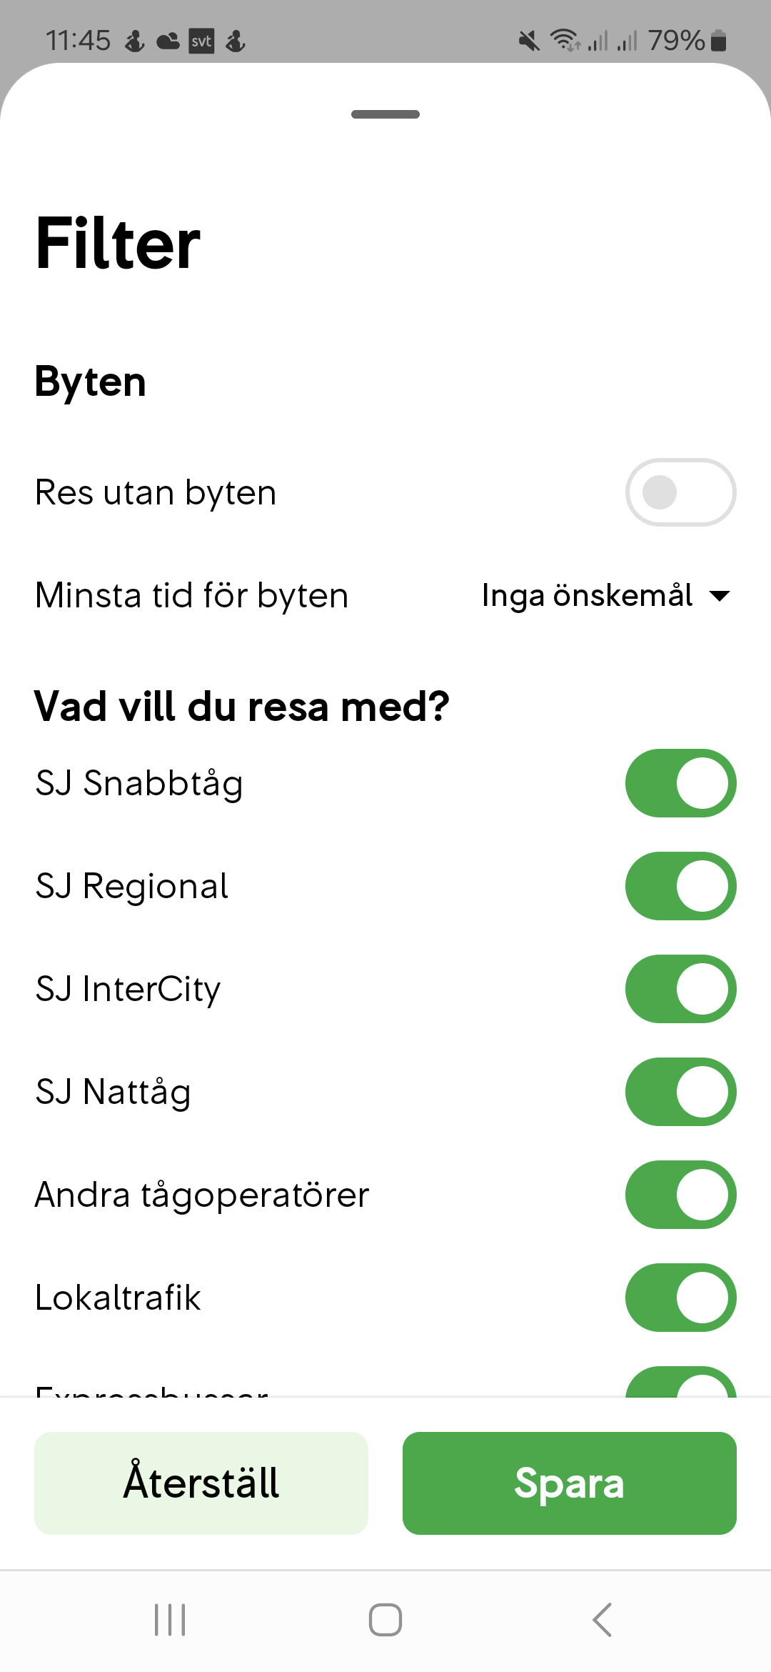This screenshot has height=1672, width=771.
Task: Disable Andra tågoperatörer toggle
Action: pyautogui.click(x=680, y=1195)
